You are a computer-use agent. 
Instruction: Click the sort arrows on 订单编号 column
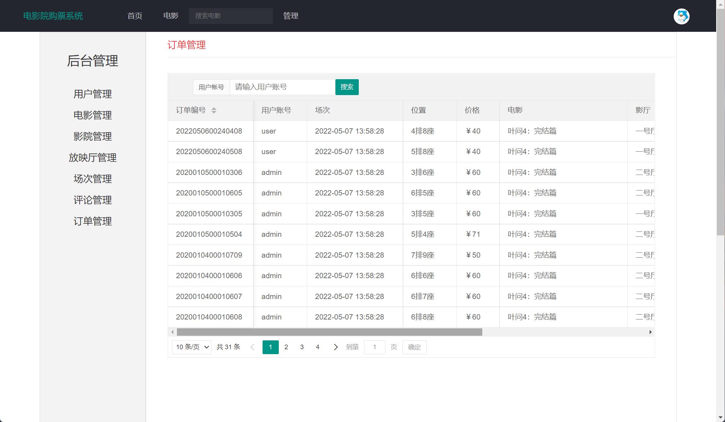pos(214,110)
